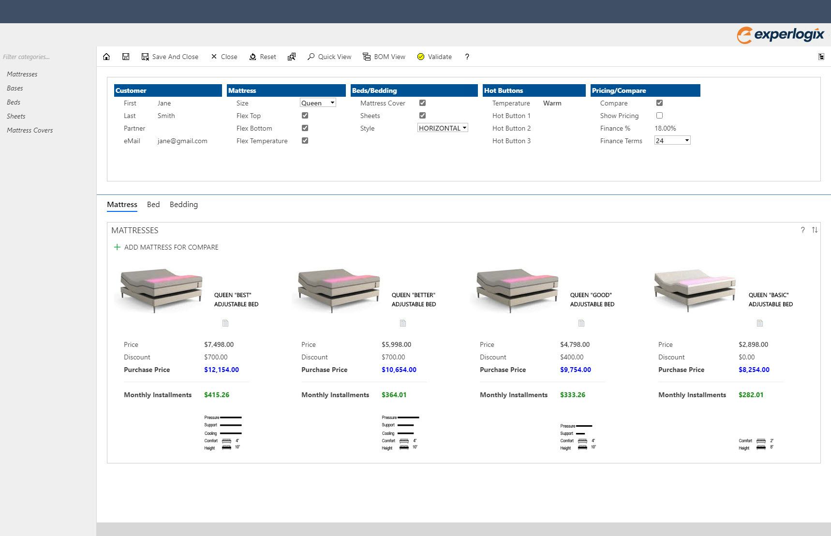Click the Save icon
The width and height of the screenshot is (831, 536).
click(x=125, y=57)
